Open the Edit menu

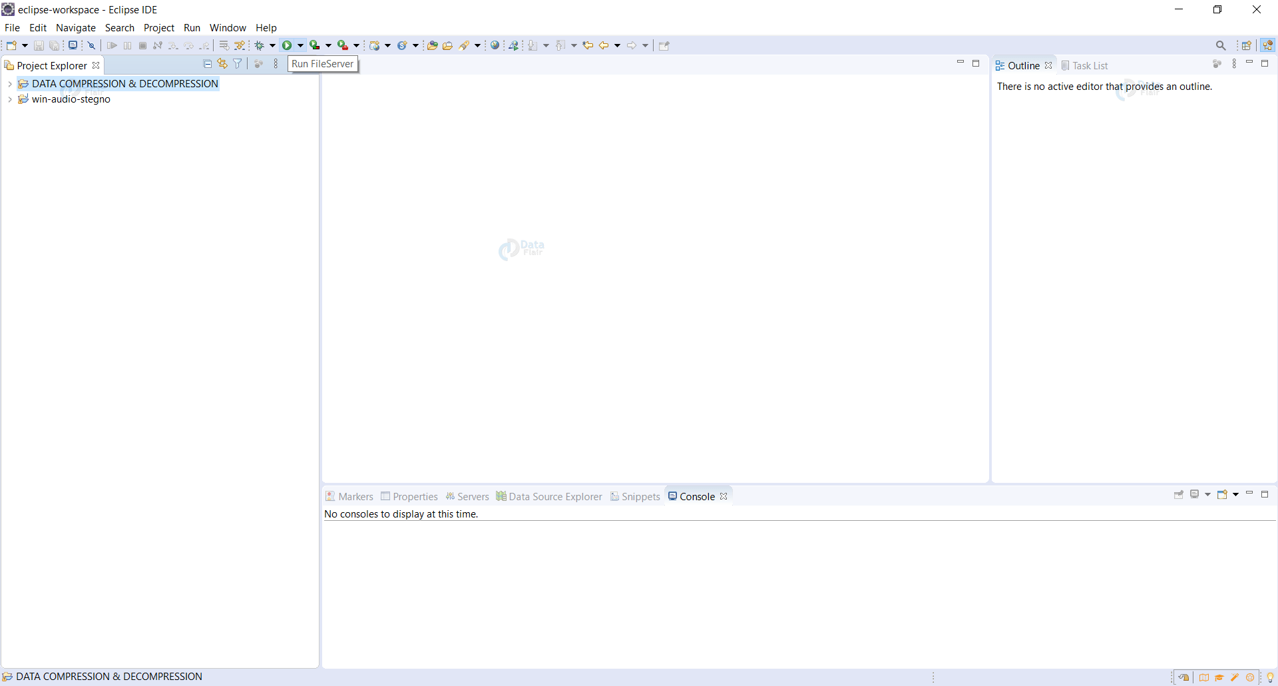pos(38,28)
